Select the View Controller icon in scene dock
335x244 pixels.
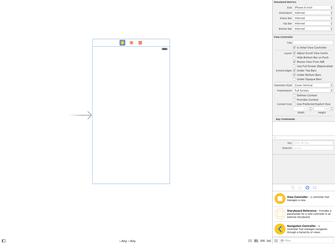pos(122,43)
